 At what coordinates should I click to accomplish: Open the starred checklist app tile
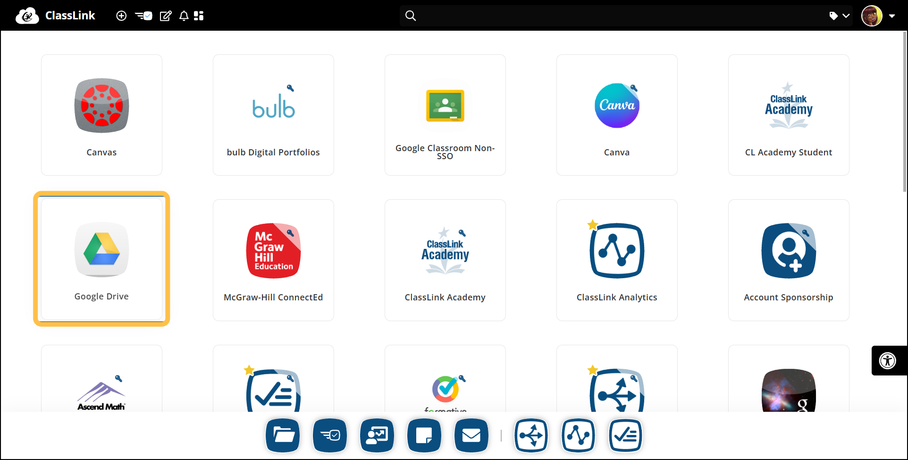[x=273, y=378]
